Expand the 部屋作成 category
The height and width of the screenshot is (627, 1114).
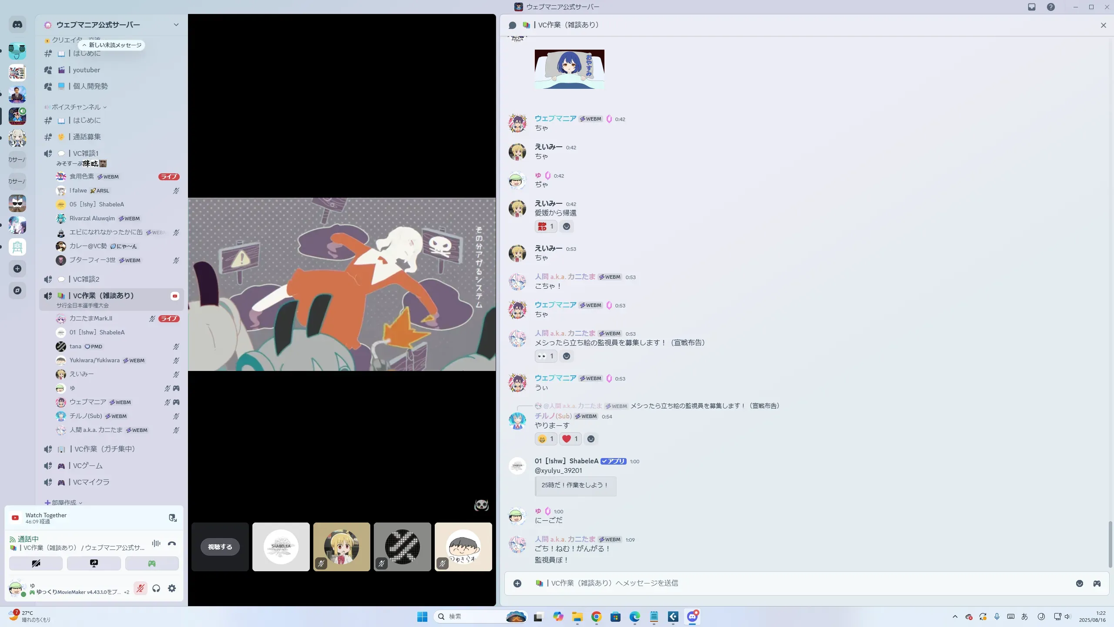pyautogui.click(x=64, y=502)
